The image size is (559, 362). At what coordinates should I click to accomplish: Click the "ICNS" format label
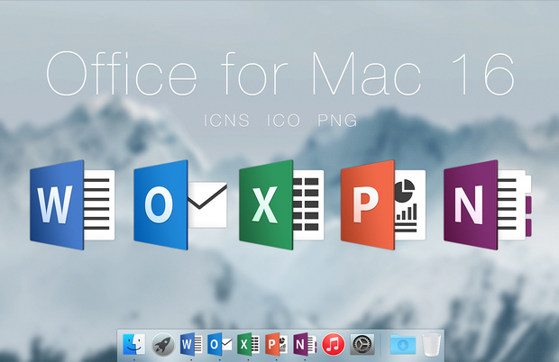[226, 121]
